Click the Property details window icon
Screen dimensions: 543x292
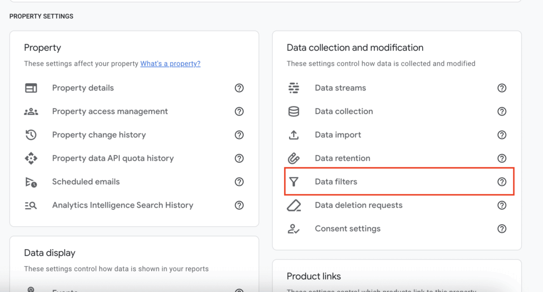[x=31, y=88]
